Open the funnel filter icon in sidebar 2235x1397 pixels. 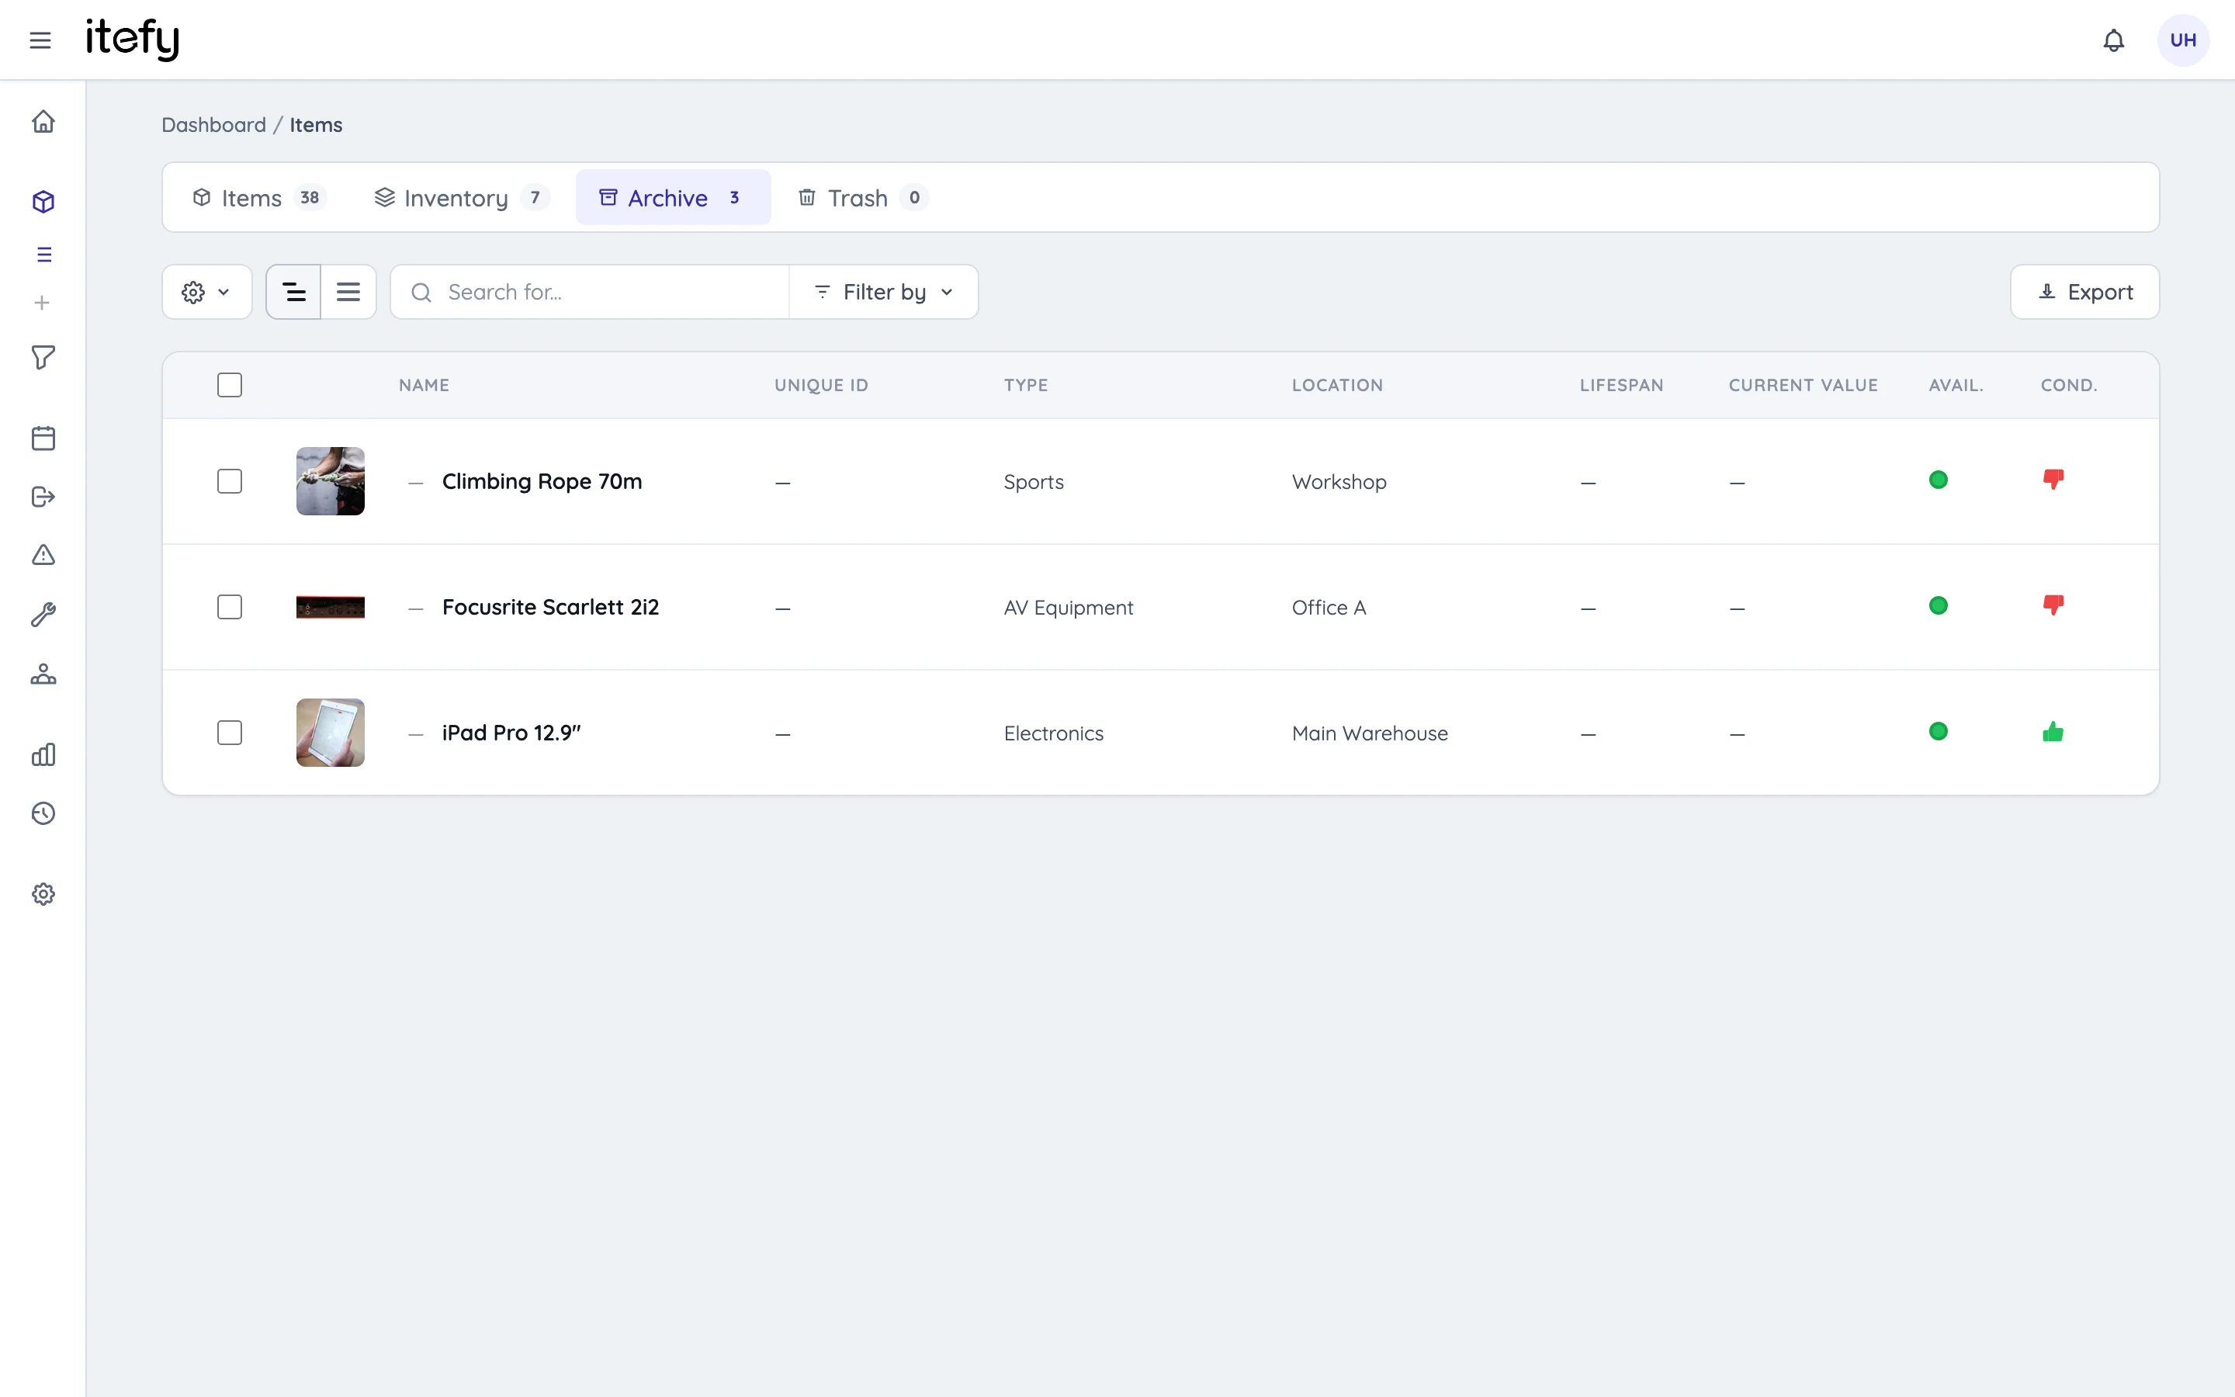tap(43, 358)
